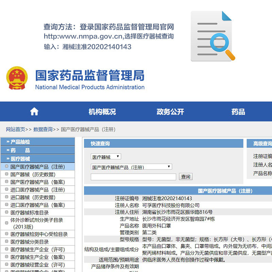Click plus icon beside 进口医疗器械产品（注册）
The image size is (272, 272).
(6, 189)
